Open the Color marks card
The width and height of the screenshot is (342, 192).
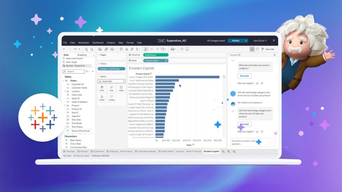pos(102,88)
